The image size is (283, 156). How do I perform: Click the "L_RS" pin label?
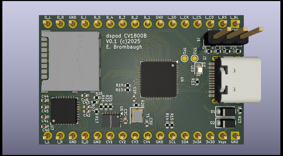222,17
